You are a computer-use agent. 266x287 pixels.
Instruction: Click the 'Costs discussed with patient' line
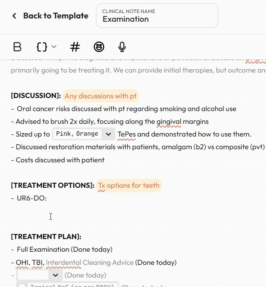pos(60,160)
